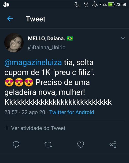Open the @magazineluiza mention

pos(33,63)
